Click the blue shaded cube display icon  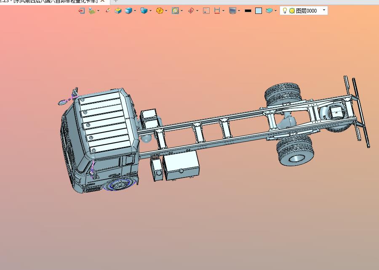tap(128, 11)
